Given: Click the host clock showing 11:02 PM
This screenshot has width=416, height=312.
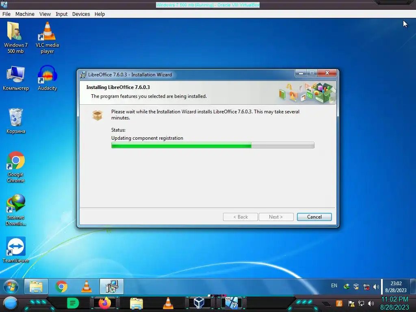Looking at the screenshot, I should 394,303.
